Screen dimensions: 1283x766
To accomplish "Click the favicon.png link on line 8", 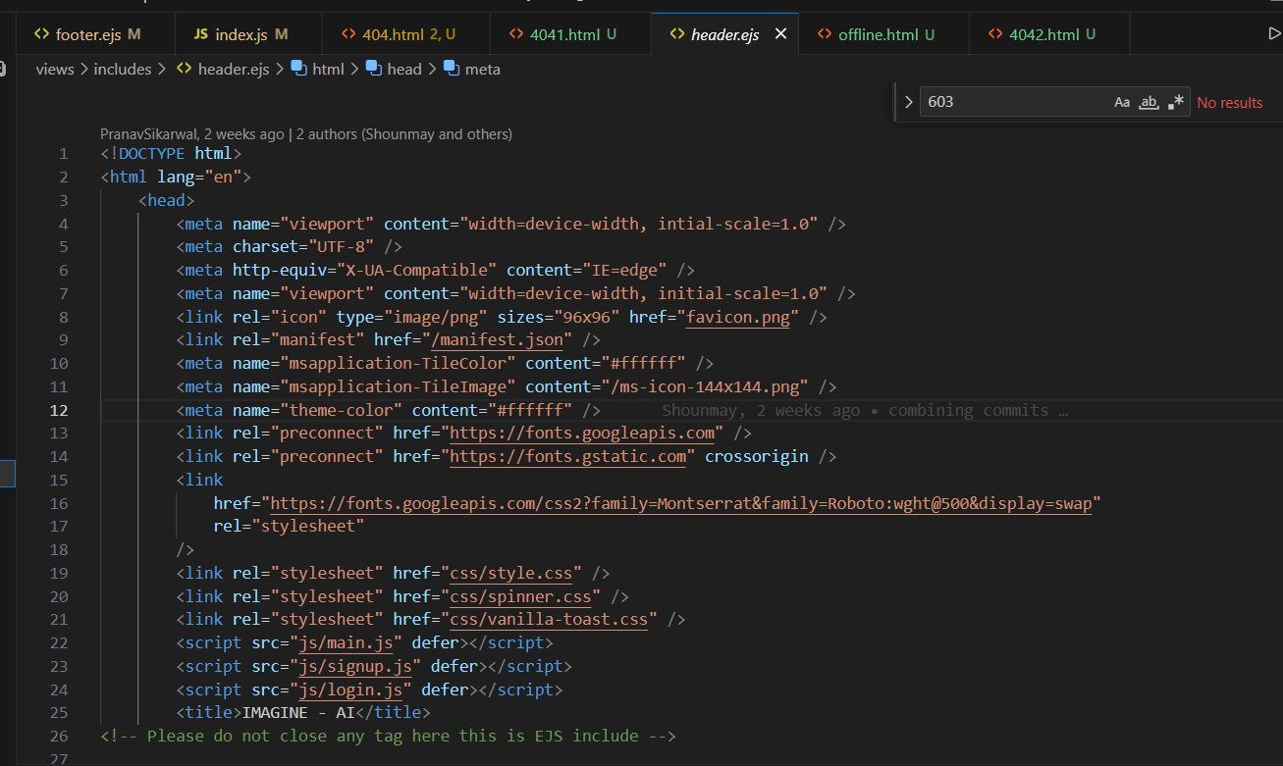I will (738, 316).
